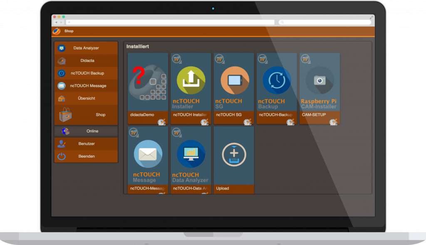The width and height of the screenshot is (426, 245).
Task: Click the Online sidebar button
Action: pos(86,131)
